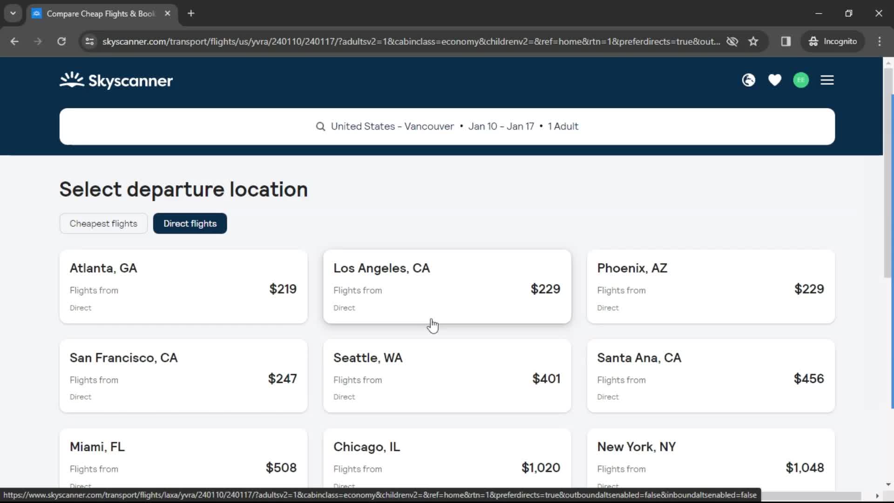The height and width of the screenshot is (503, 894).
Task: Select Atlanta, GA departure location
Action: 183,286
